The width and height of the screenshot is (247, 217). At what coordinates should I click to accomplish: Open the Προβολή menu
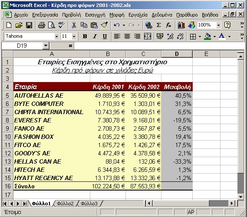click(x=72, y=15)
